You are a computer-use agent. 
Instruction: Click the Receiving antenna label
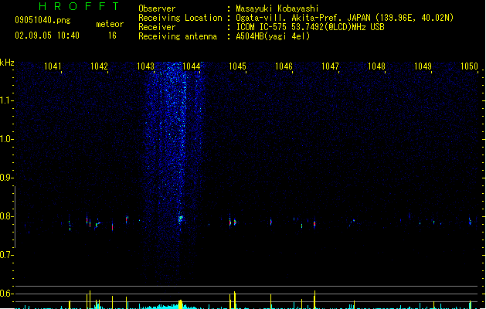point(178,36)
